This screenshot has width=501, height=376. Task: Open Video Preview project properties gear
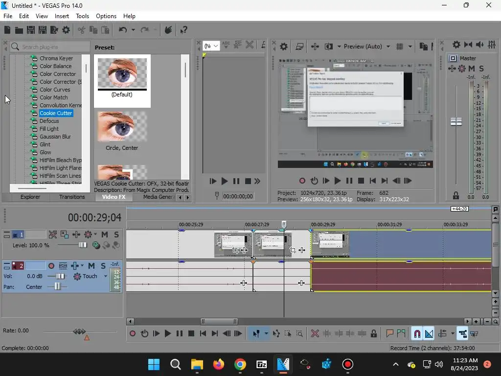(283, 47)
